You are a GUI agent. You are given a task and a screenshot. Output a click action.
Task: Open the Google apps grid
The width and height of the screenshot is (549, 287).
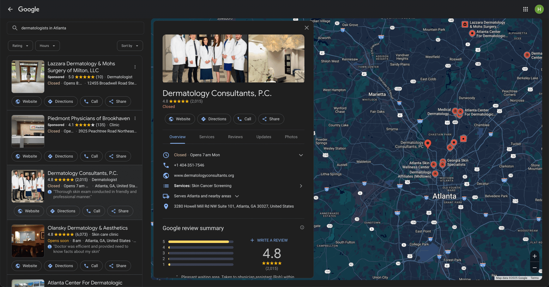pos(525,9)
